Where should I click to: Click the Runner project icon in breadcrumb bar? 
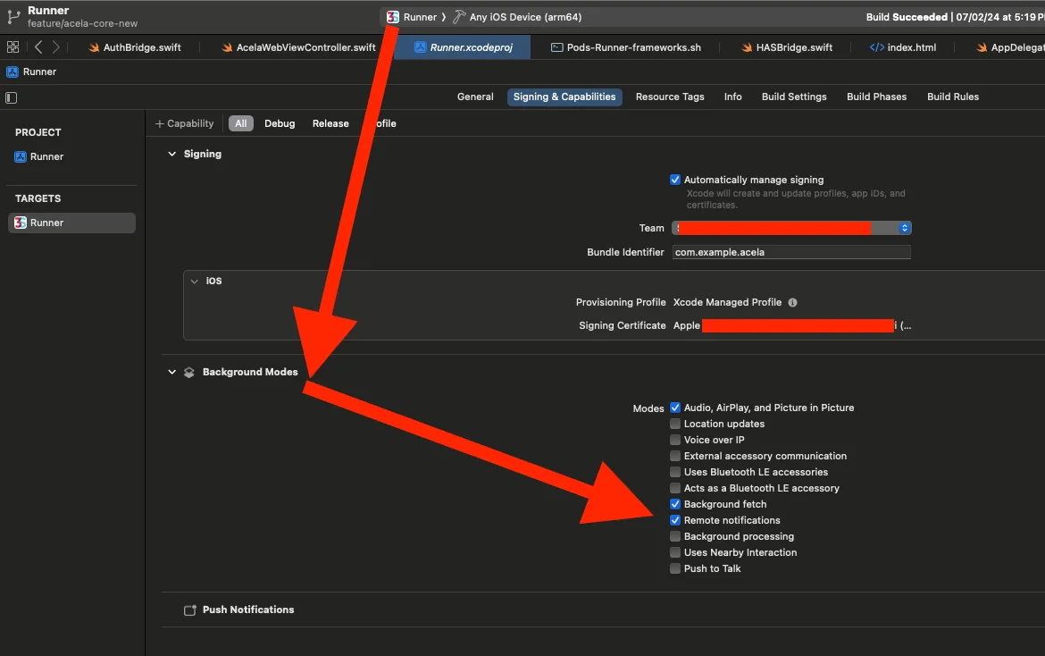(12, 72)
